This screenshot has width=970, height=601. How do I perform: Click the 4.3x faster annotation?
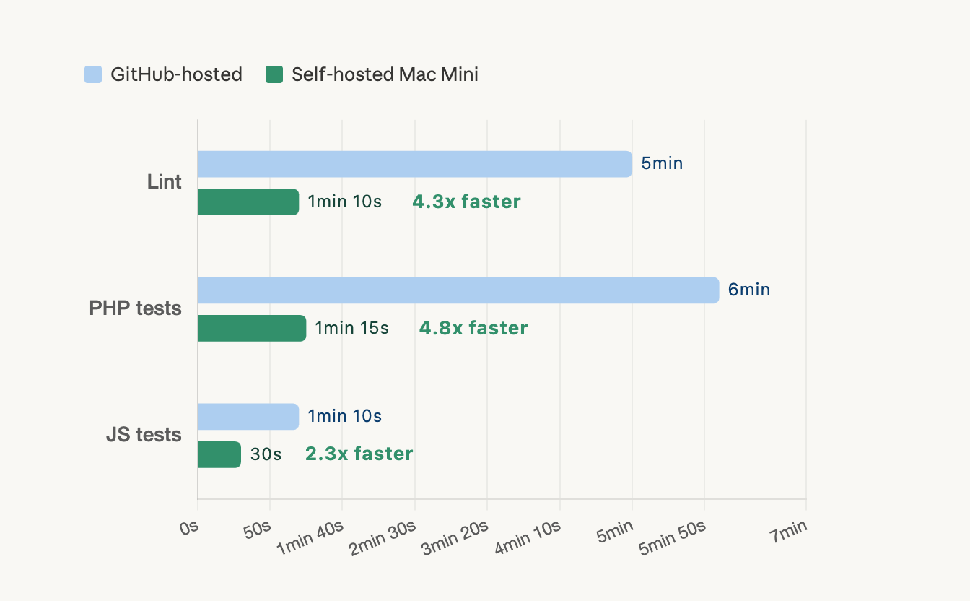click(x=466, y=202)
